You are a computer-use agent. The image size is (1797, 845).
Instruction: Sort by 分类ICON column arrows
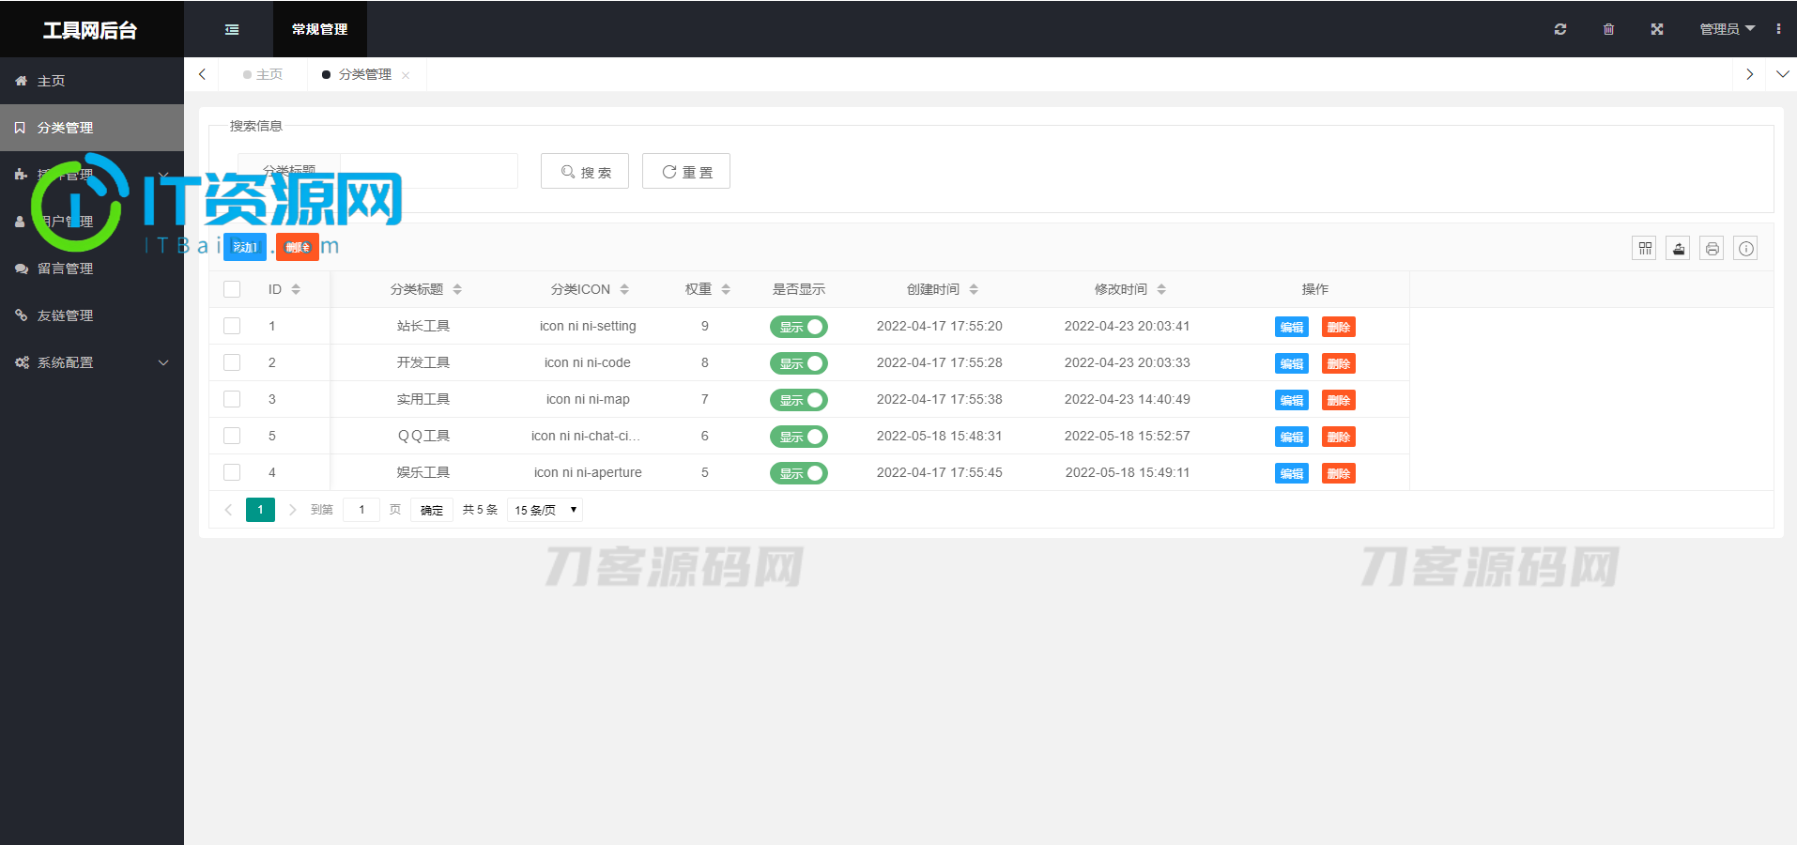coord(624,289)
